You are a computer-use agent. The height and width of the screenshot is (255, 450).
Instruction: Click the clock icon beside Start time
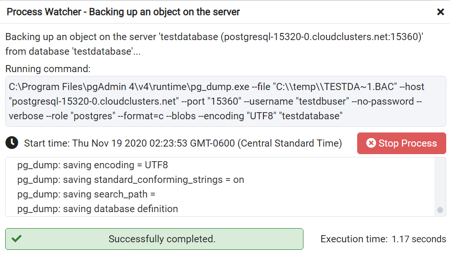tap(12, 143)
